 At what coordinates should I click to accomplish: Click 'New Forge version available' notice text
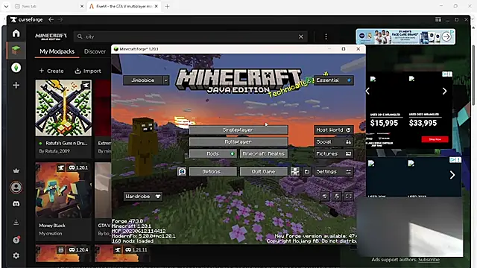click(316, 236)
